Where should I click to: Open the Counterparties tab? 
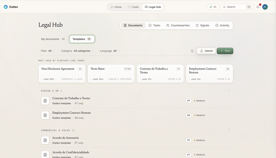coord(178,25)
